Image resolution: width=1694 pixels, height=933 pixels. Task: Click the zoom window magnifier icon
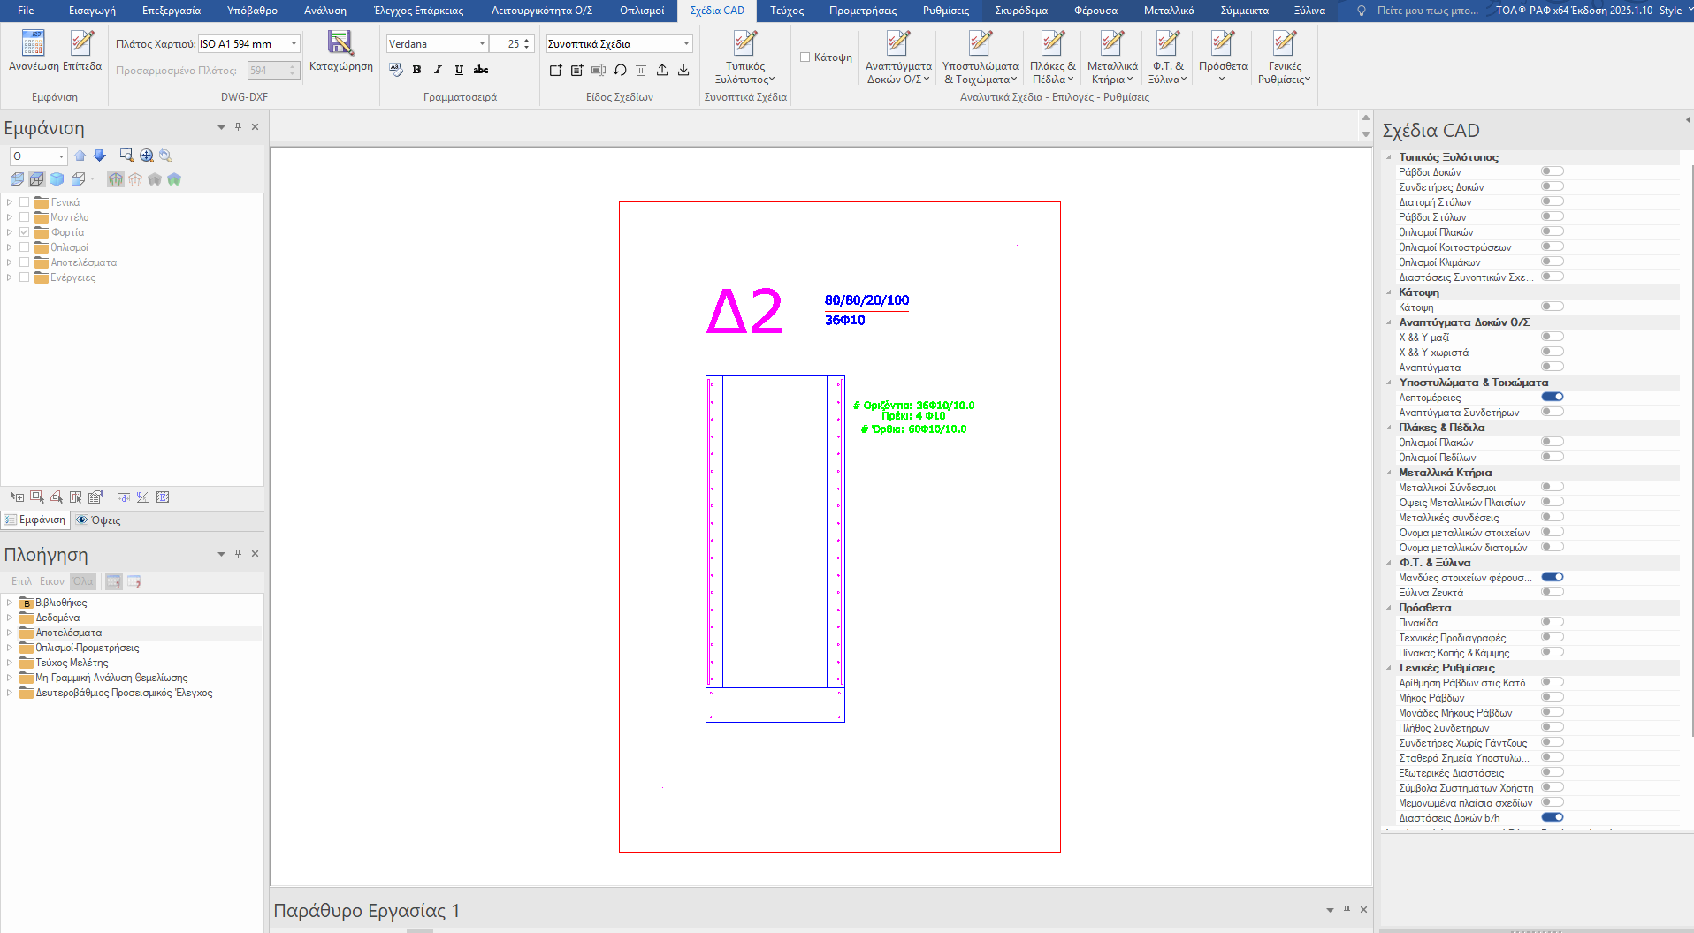click(x=126, y=155)
